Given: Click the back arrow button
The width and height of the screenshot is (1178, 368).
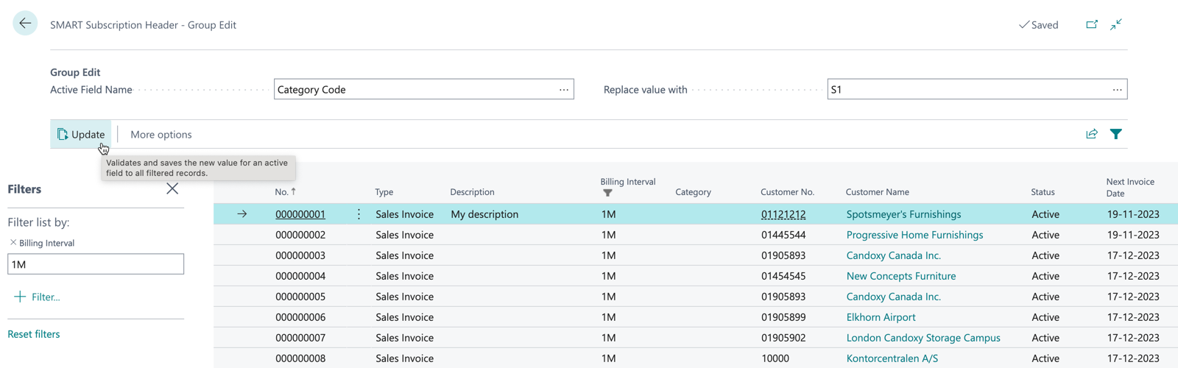Looking at the screenshot, I should click(25, 24).
